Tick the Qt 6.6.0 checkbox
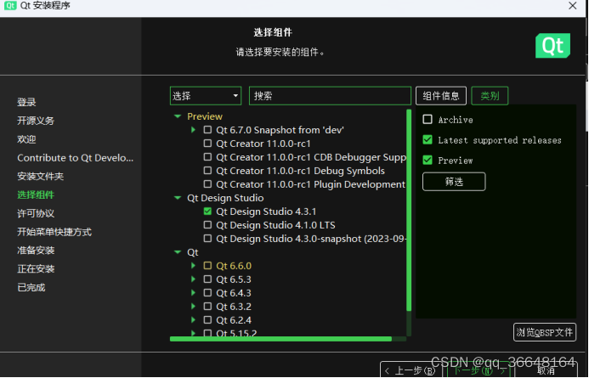 pos(207,266)
